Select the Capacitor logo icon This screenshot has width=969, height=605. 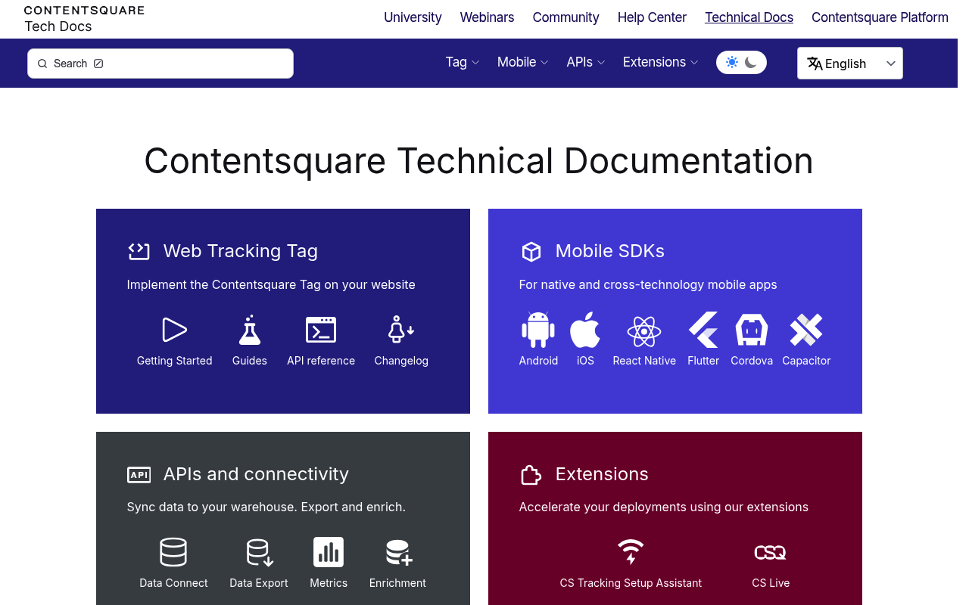[x=806, y=330]
